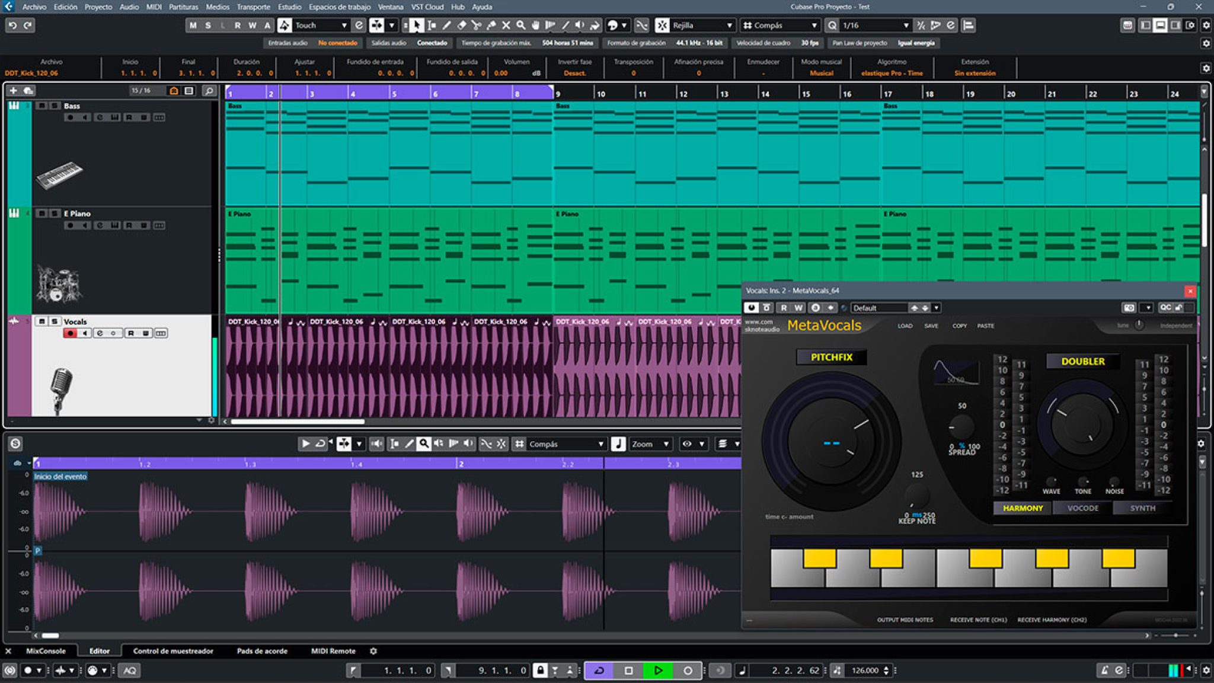Solo the Vocals track
Viewport: 1214px width, 683px height.
point(54,321)
